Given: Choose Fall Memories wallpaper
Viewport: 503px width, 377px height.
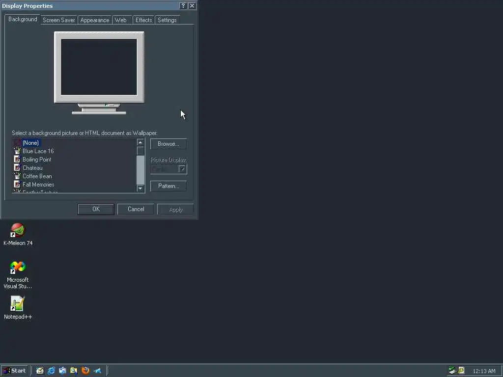Looking at the screenshot, I should (x=38, y=185).
